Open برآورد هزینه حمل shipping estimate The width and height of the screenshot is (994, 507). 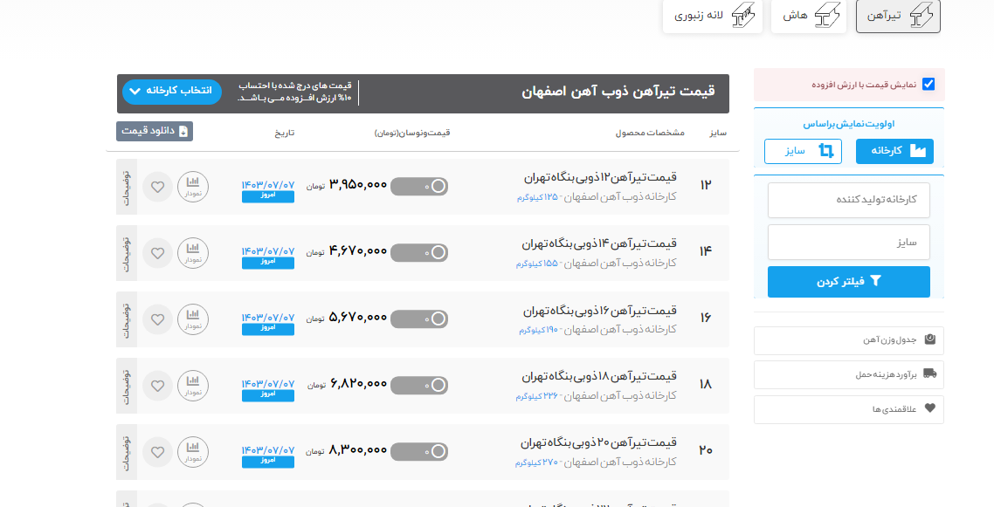pos(848,374)
